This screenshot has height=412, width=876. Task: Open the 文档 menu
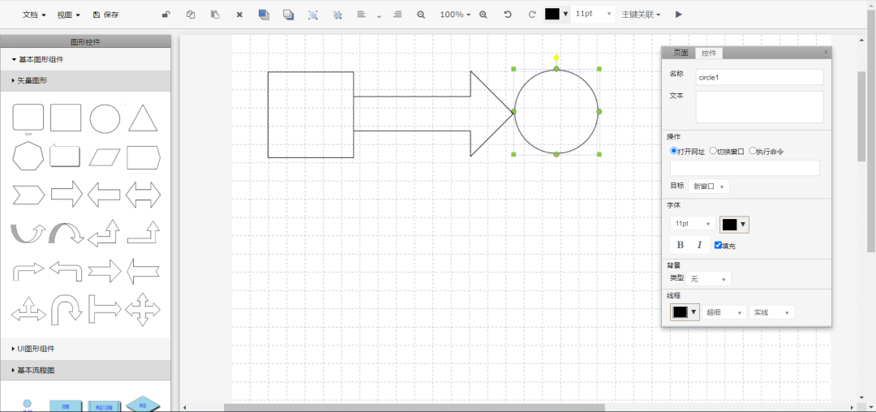point(33,15)
